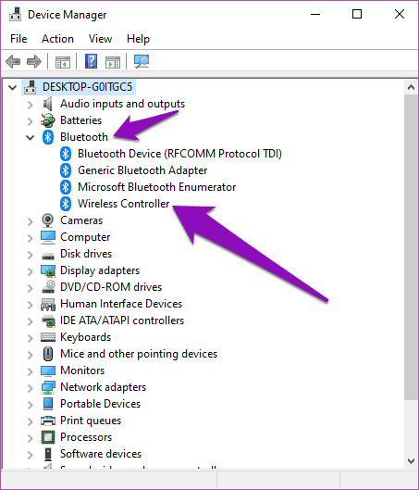
Task: Open the Action menu
Action: (57, 39)
